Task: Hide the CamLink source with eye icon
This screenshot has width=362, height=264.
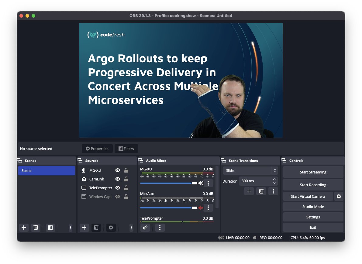Action: pyautogui.click(x=118, y=179)
